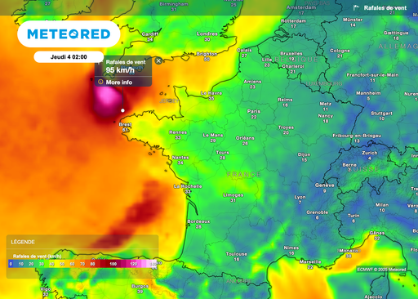The image size is (418, 299).
Task: Pick the magenta 120 swatch in the legend
Action: pyautogui.click(x=134, y=264)
